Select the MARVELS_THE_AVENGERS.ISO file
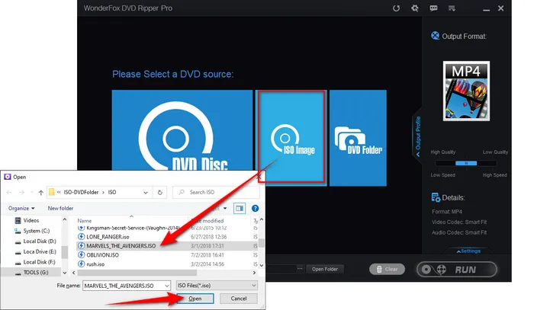 121,246
